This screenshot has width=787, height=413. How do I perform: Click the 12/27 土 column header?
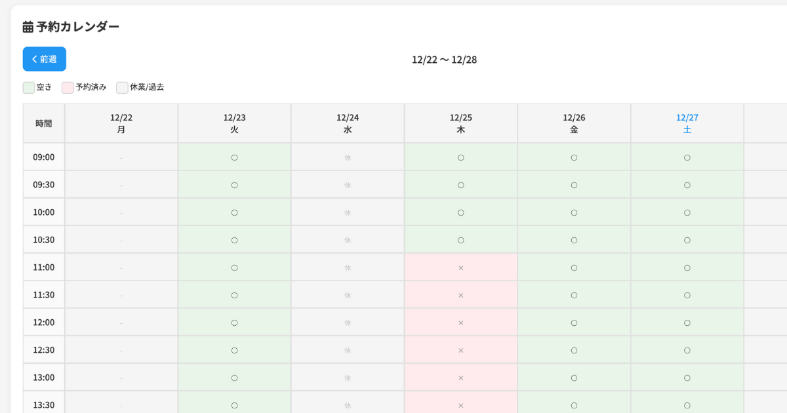pos(687,123)
